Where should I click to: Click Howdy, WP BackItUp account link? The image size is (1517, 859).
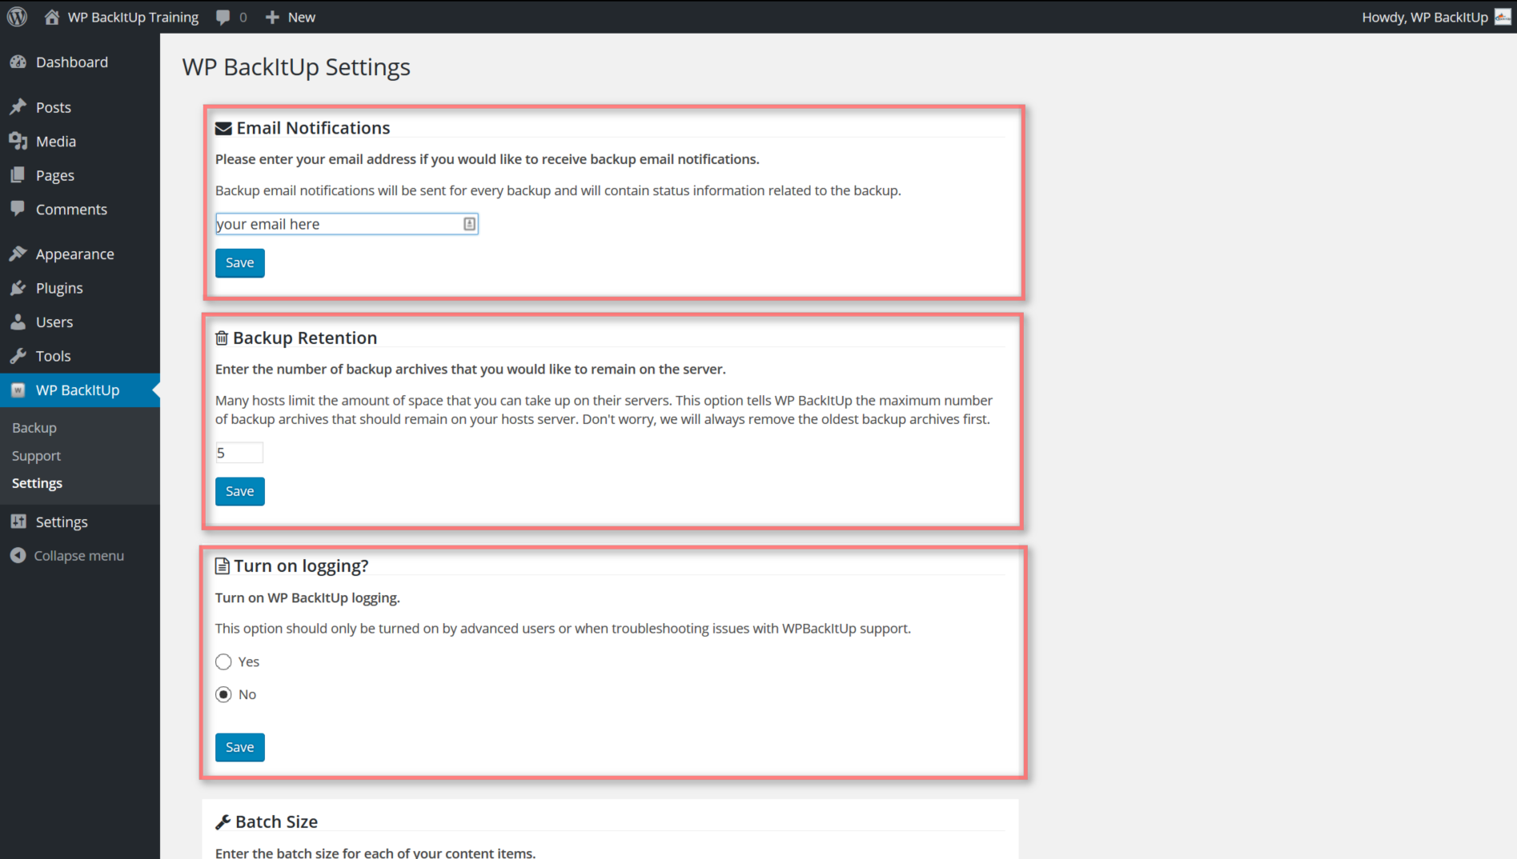1425,17
